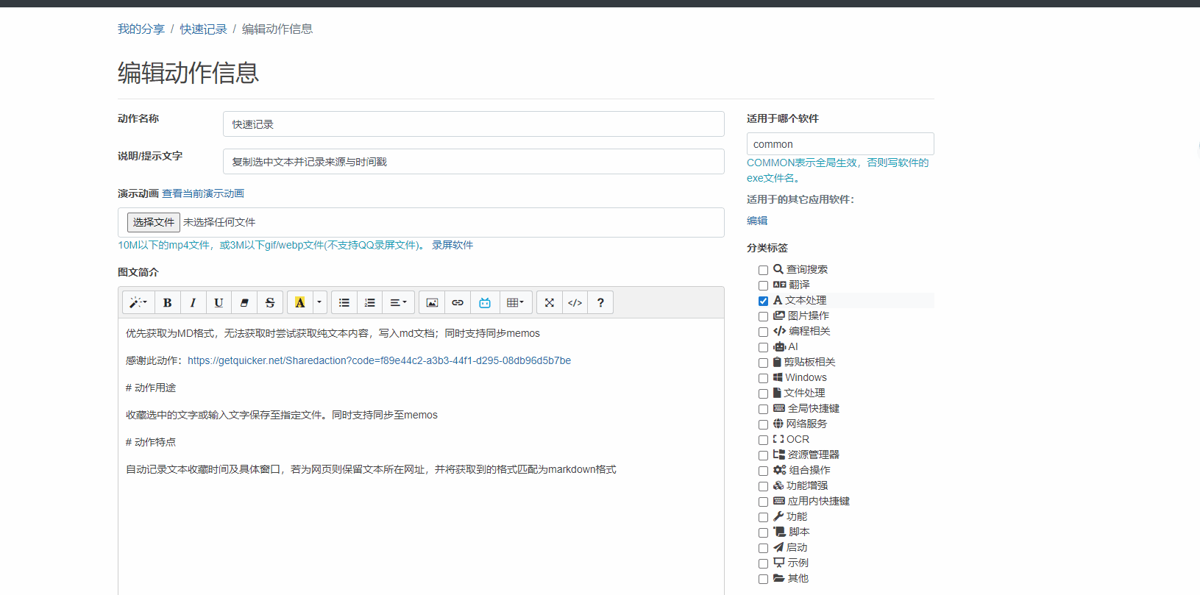Enable the OCR category checkbox

(x=763, y=440)
